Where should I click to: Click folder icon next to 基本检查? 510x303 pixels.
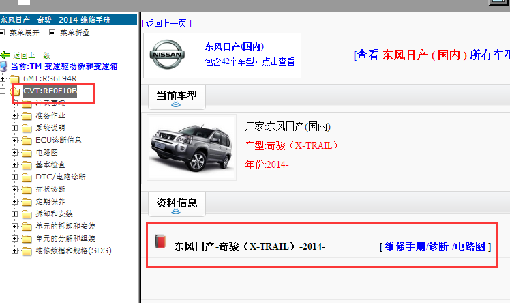point(27,165)
